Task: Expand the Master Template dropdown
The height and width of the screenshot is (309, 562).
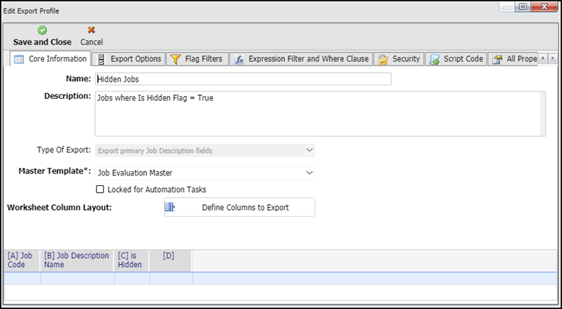Action: tap(309, 172)
